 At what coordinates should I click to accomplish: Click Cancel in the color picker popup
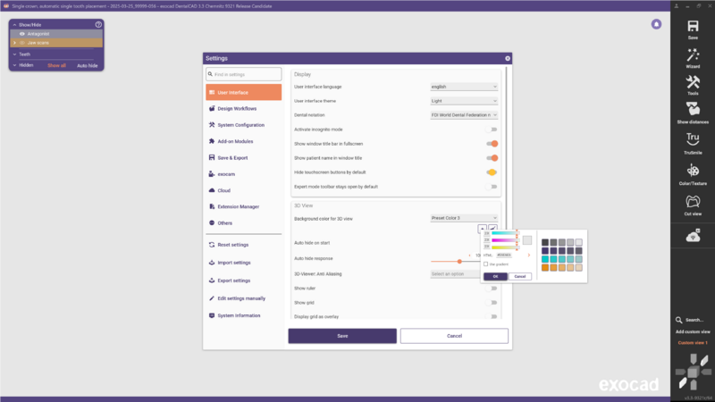tap(520, 276)
